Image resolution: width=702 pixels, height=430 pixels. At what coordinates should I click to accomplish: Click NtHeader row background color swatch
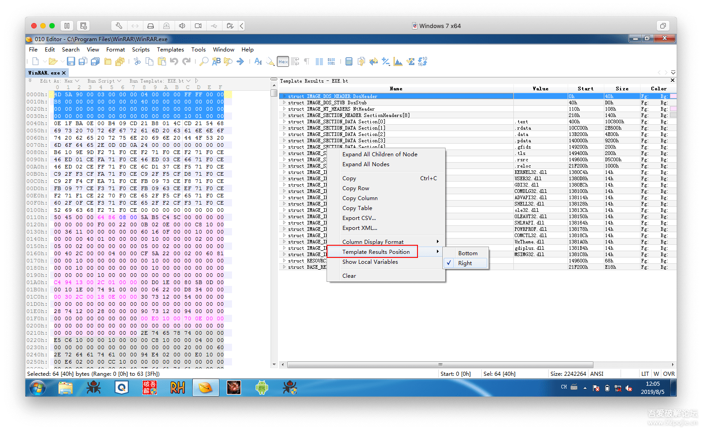coord(673,109)
